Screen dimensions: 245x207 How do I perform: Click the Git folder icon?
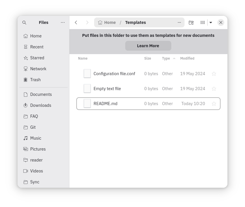tap(25, 127)
